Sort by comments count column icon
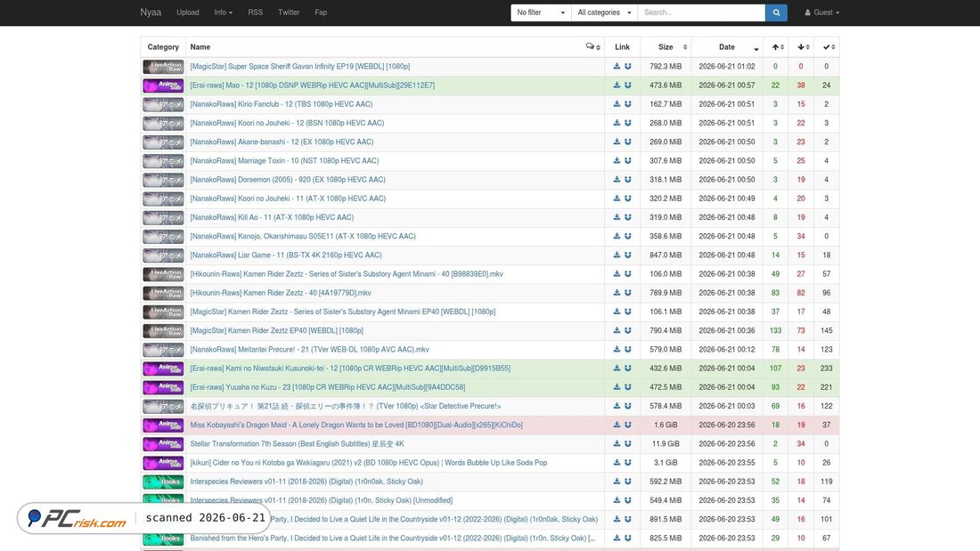The image size is (980, 551). click(x=592, y=47)
